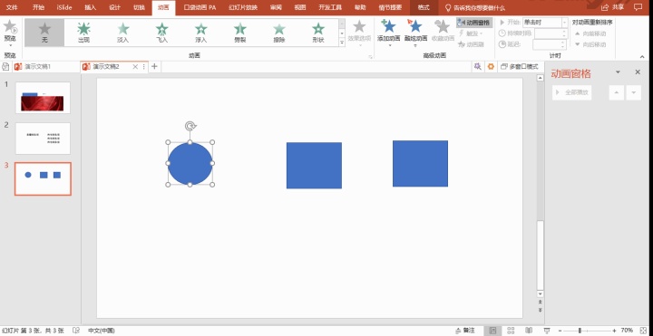This screenshot has height=336, width=653.
Task: Click the 预览 preview star icon
Action: (x=10, y=27)
